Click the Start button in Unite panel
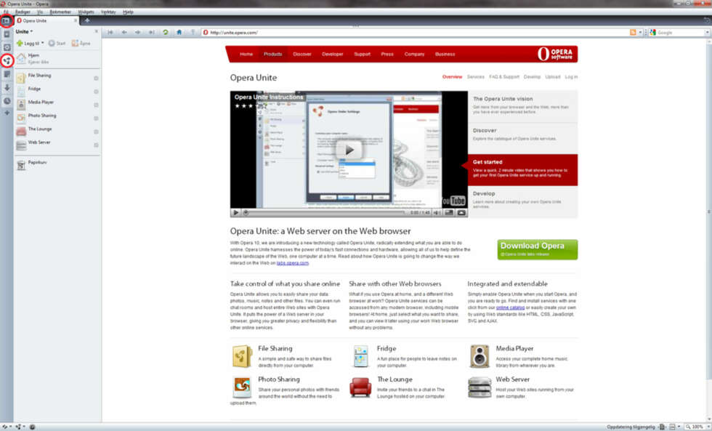 [57, 43]
